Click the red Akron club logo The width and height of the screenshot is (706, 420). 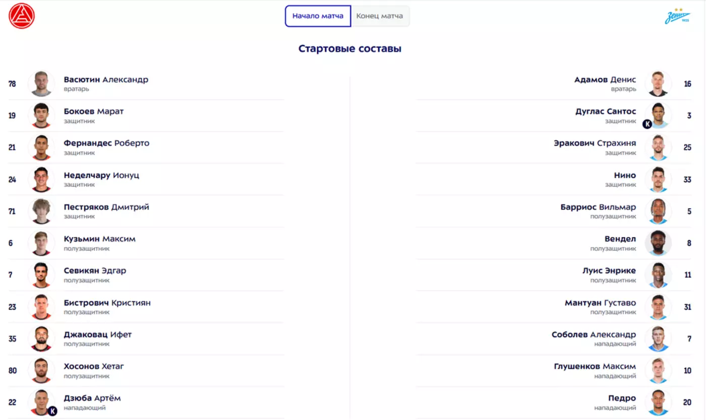22,16
